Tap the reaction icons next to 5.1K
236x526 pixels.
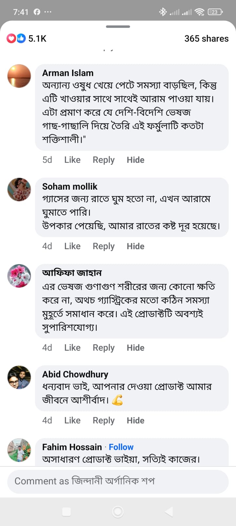(16, 38)
